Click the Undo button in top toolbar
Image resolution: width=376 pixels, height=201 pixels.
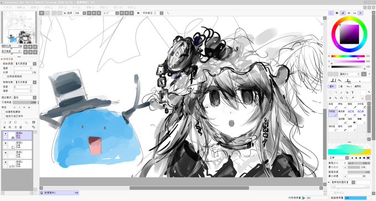click(41, 13)
